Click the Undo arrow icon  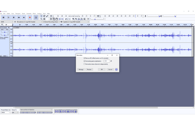(x=66, y=19)
